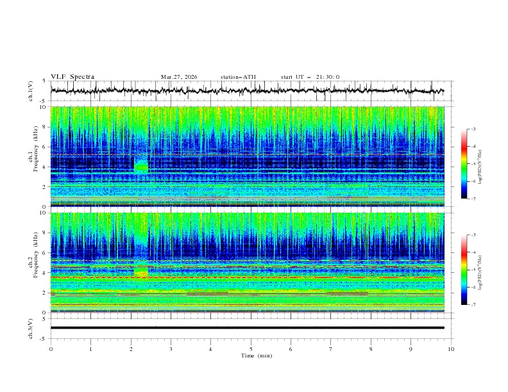The image size is (508, 392).
Task: Click the ch.1 log(PSD) colorbar label
Action: pyautogui.click(x=480, y=167)
